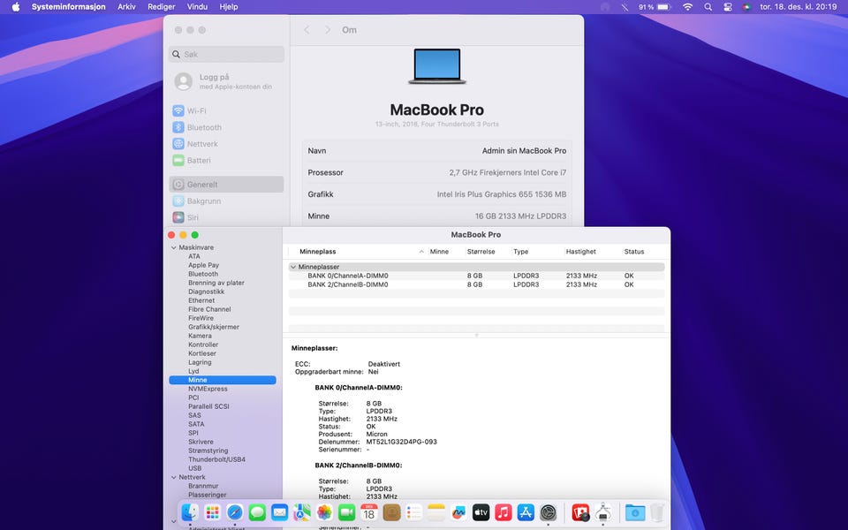The width and height of the screenshot is (848, 530).
Task: Select BANK 0/ChannelA-DIMM0 table row
Action: point(476,276)
